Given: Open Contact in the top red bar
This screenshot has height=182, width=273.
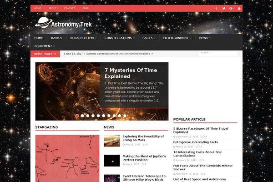Looking at the screenshot, I should (x=69, y=8).
